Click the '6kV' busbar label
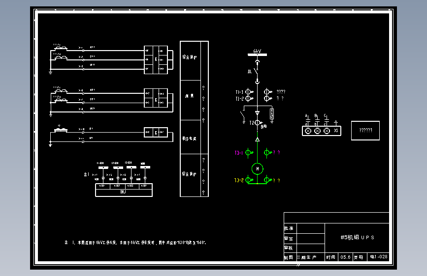The width and height of the screenshot is (427, 276). tap(257, 51)
